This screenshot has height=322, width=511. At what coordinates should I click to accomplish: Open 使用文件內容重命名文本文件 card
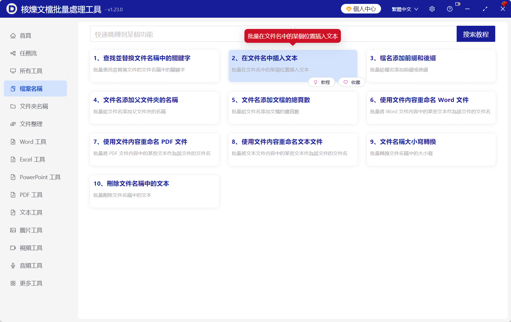pyautogui.click(x=293, y=150)
